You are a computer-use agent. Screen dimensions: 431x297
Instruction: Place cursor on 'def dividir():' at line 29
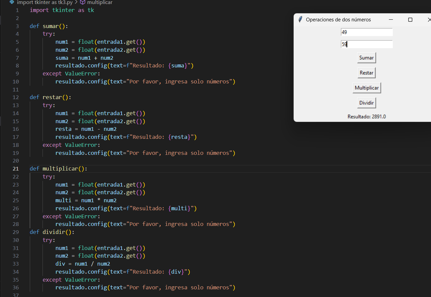click(52, 232)
